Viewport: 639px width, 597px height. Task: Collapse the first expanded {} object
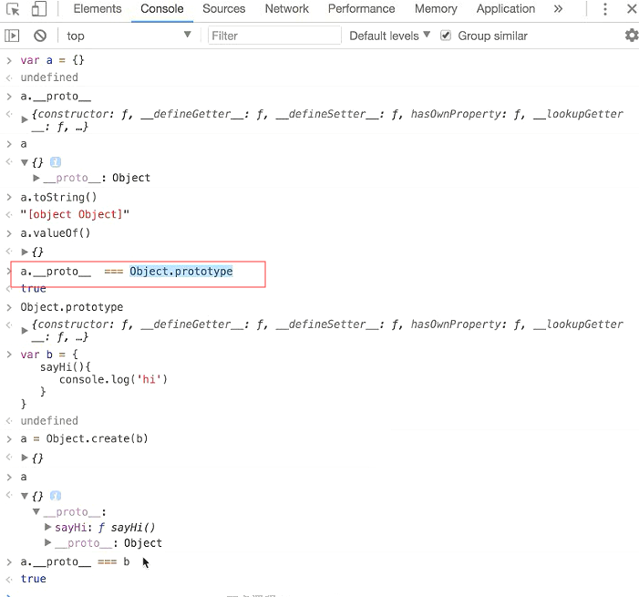pyautogui.click(x=25, y=162)
